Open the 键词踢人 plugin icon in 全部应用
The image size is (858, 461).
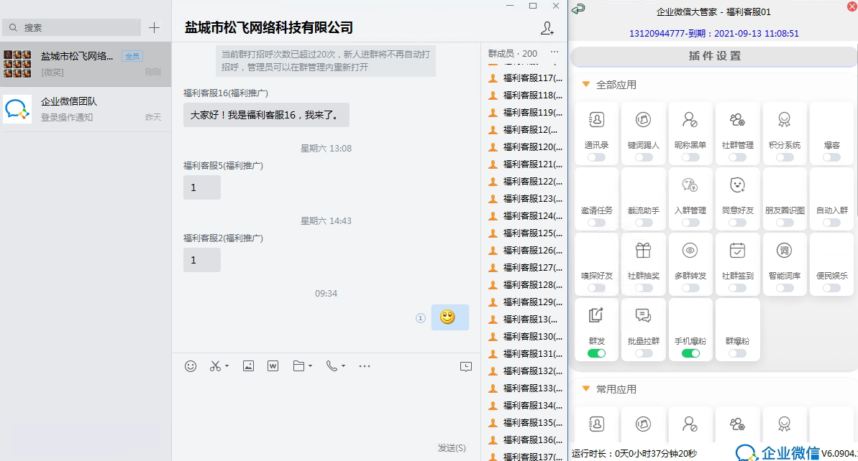tap(644, 120)
